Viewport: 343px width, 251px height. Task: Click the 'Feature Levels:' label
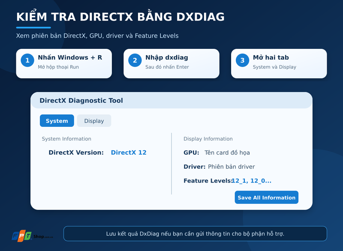(208, 181)
